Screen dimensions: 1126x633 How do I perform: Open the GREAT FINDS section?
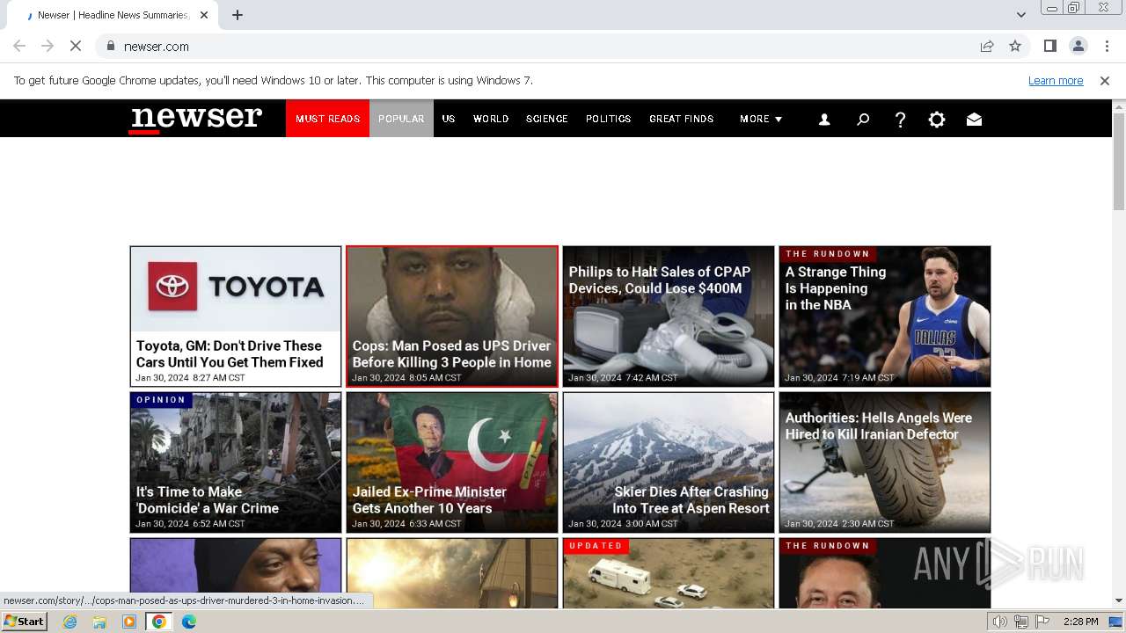coord(682,119)
